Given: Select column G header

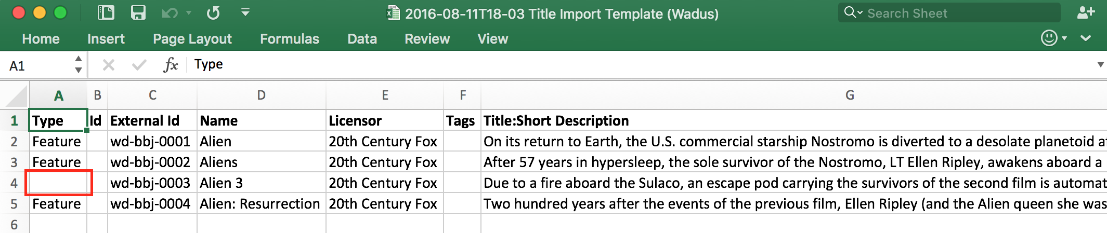Looking at the screenshot, I should tap(850, 95).
